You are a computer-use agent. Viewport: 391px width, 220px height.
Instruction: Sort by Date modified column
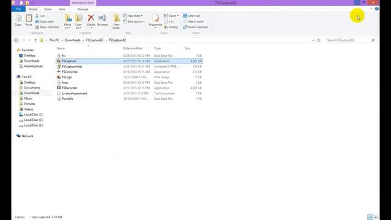pos(133,48)
